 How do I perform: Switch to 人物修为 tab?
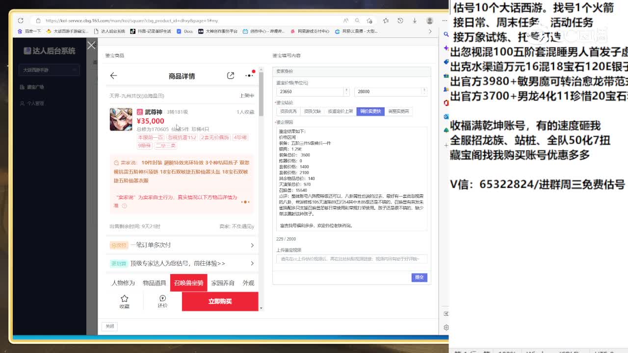123,283
